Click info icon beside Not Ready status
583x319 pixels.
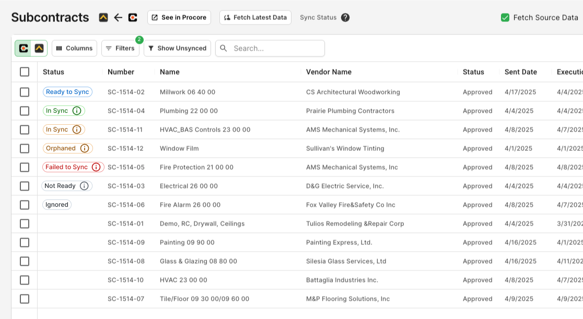[84, 186]
